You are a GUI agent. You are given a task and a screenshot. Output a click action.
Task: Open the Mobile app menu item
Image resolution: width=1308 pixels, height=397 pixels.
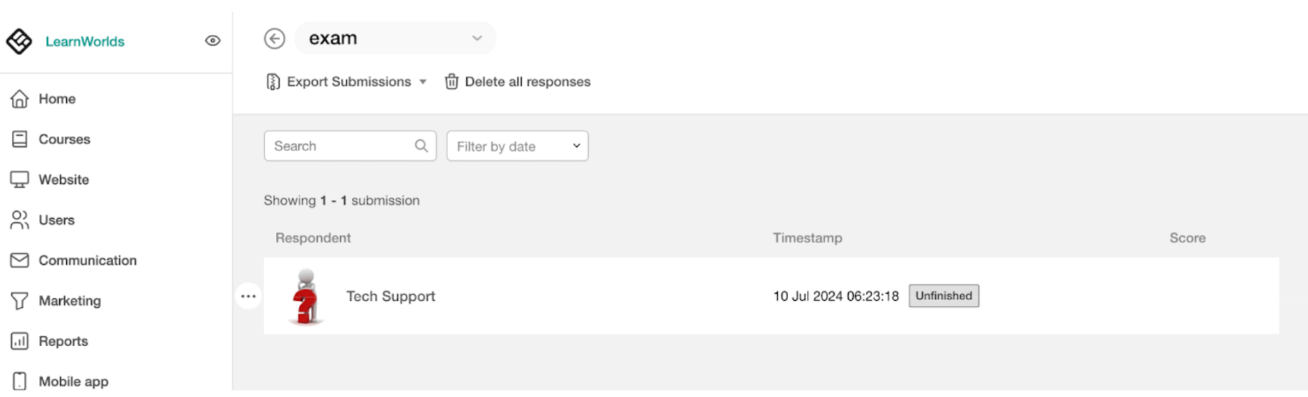61,382
